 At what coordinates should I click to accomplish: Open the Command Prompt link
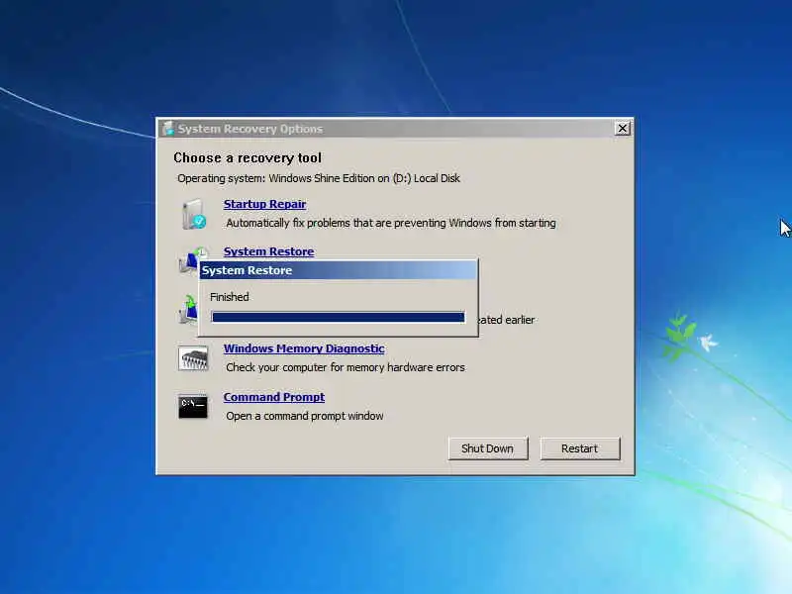click(274, 397)
